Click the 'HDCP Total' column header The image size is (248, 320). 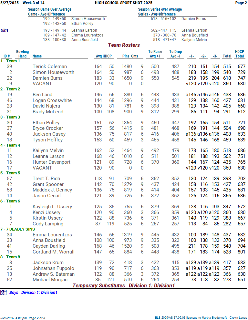(239, 54)
